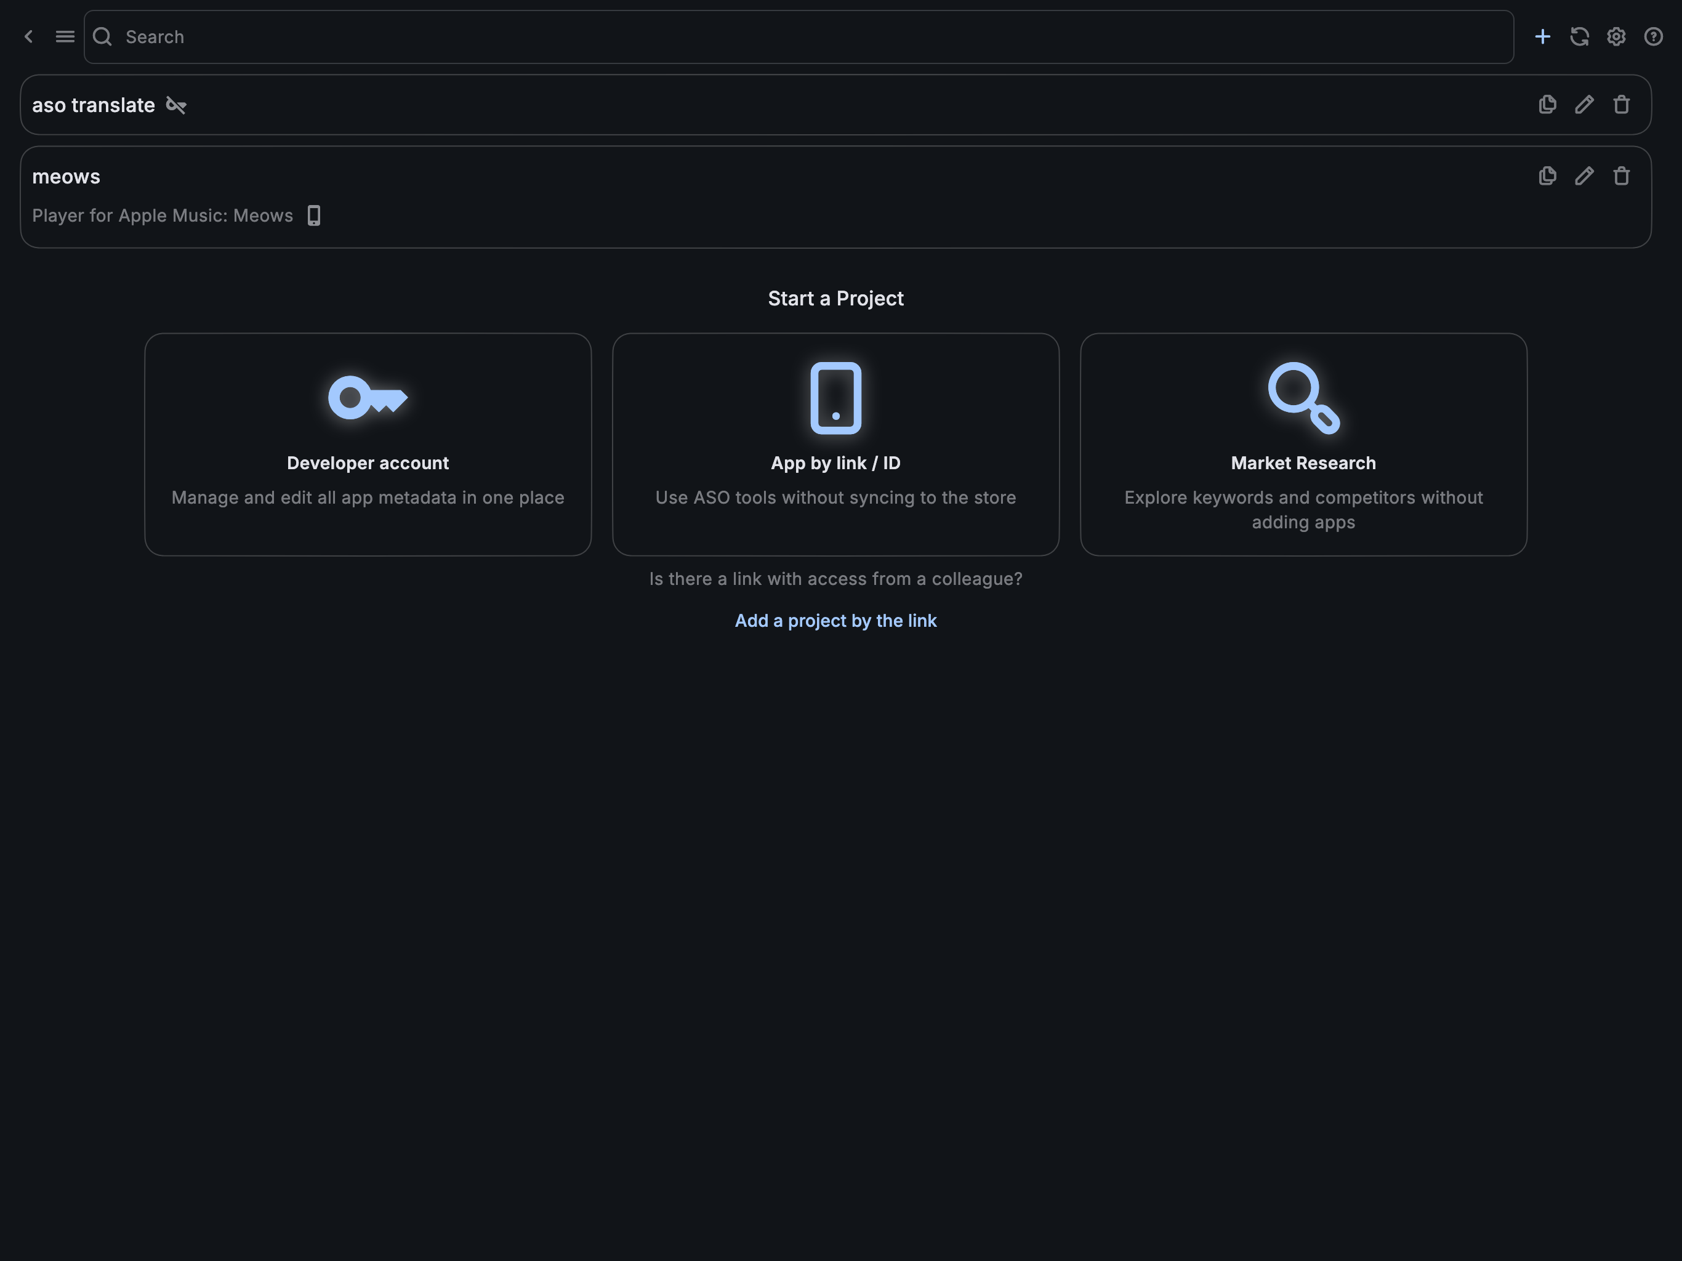Screen dimensions: 1682x1261
Task: Rename the meows project with pencil
Action: coord(1584,175)
